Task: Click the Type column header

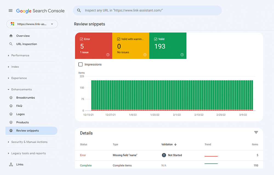Action: [116, 144]
